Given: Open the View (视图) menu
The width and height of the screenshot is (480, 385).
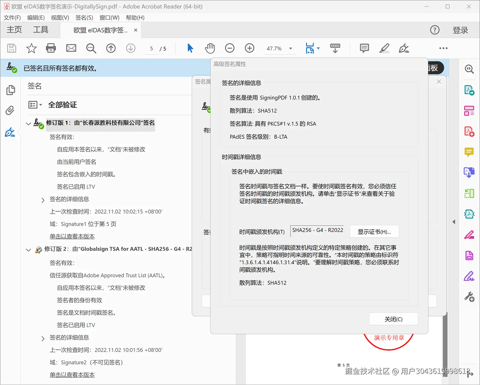Looking at the screenshot, I should coord(60,18).
